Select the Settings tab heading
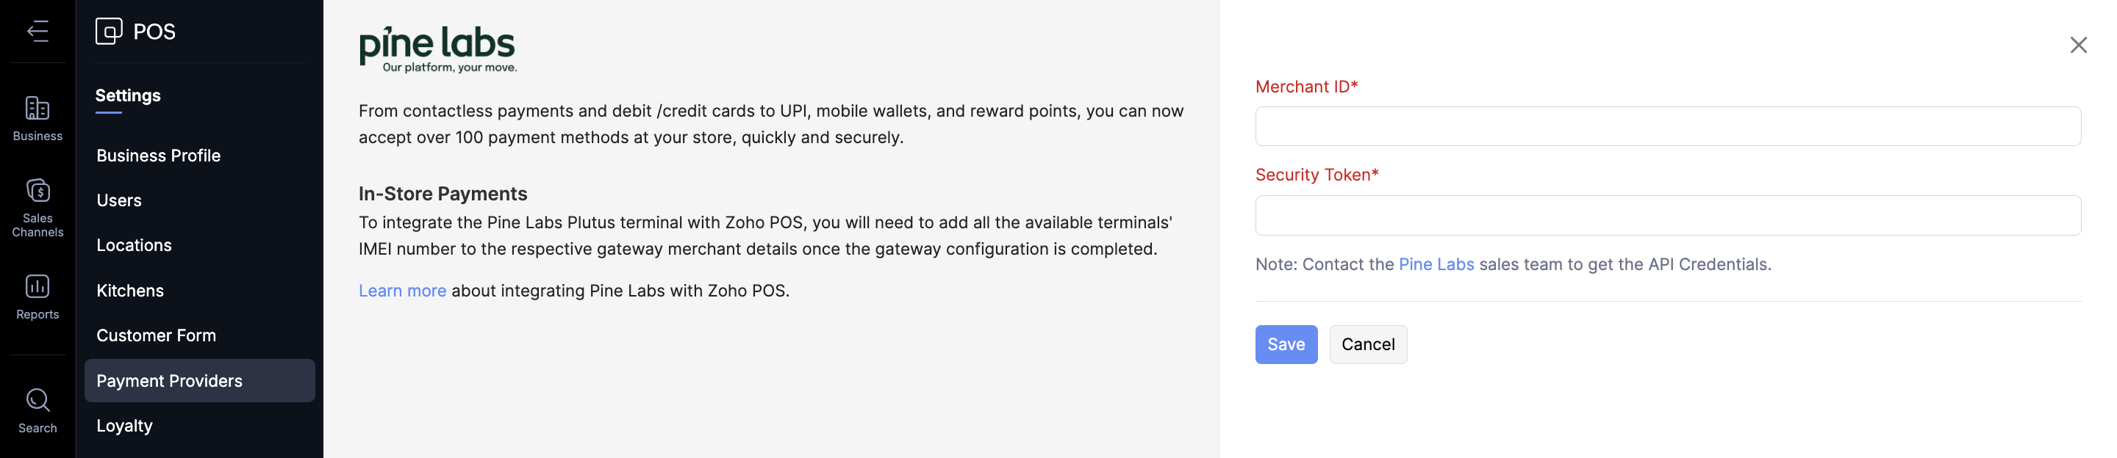Screen dimensions: 2117x458 click(128, 96)
